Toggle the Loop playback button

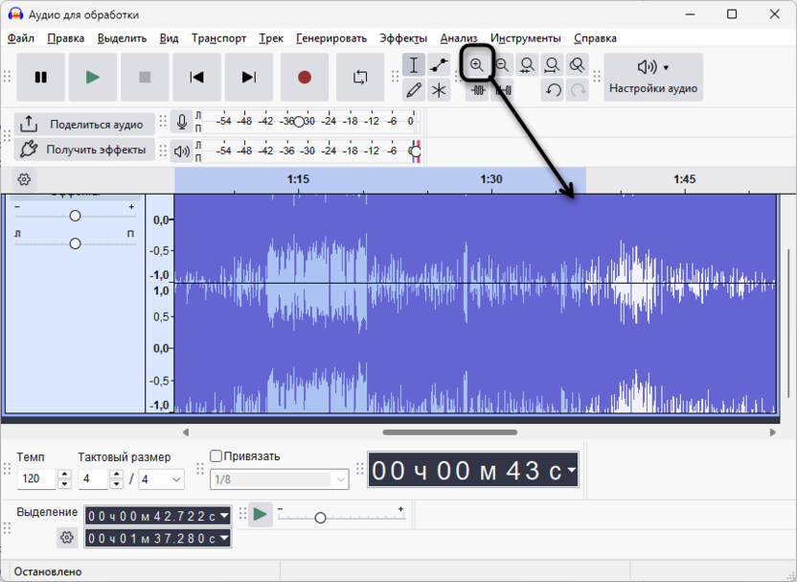tap(360, 78)
